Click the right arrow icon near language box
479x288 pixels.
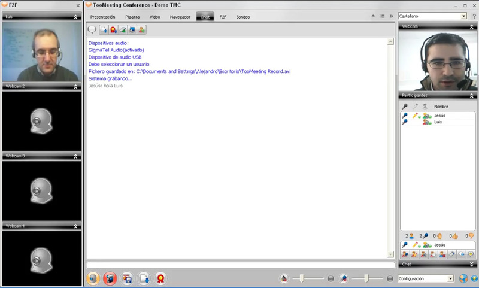tap(392, 16)
